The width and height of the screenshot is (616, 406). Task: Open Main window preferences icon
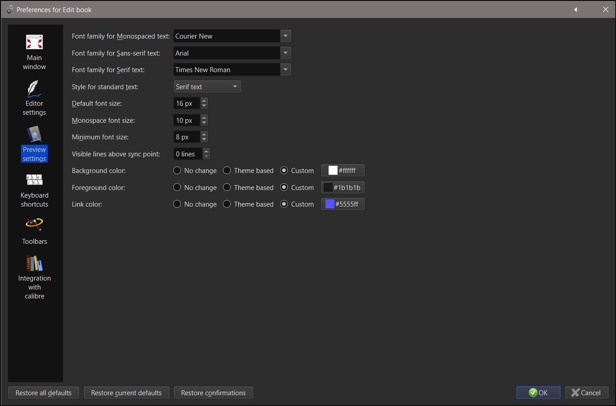(x=34, y=43)
